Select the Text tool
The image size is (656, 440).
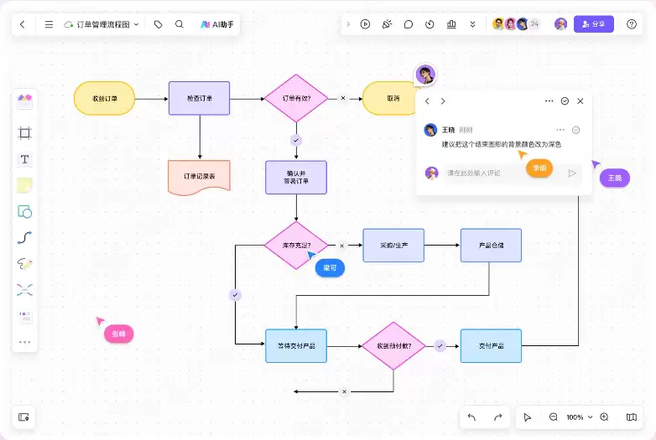point(24,159)
